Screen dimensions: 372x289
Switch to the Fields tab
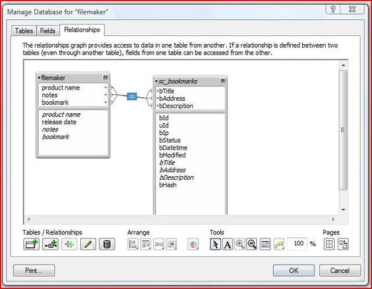coord(48,31)
